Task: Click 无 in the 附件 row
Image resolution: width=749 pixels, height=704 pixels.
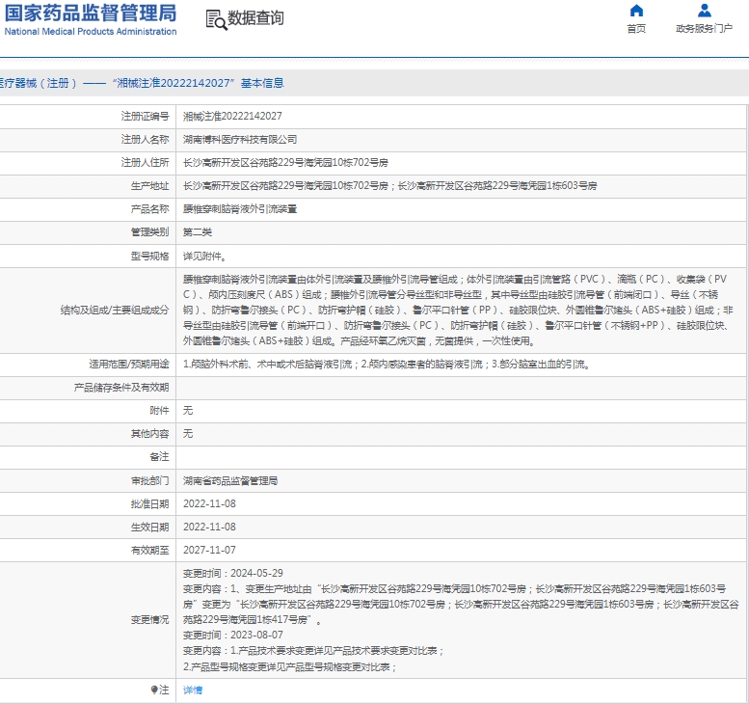Action: click(188, 411)
